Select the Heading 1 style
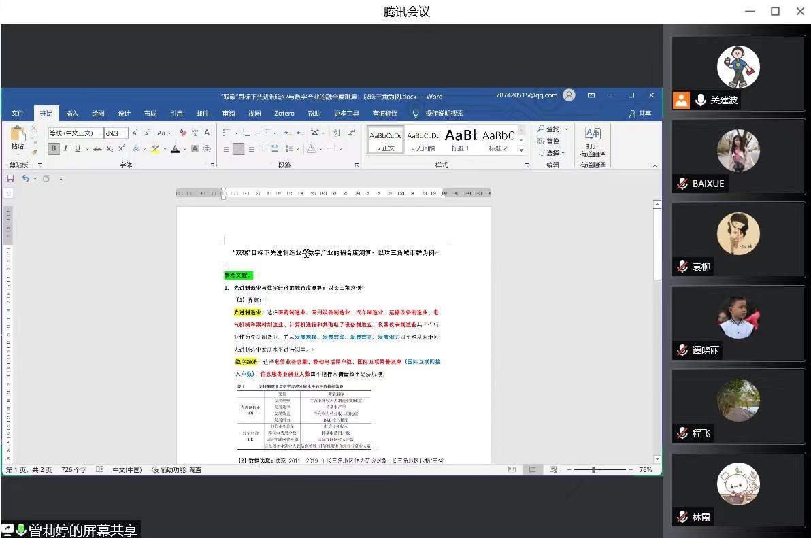The height and width of the screenshot is (538, 811). pyautogui.click(x=461, y=139)
